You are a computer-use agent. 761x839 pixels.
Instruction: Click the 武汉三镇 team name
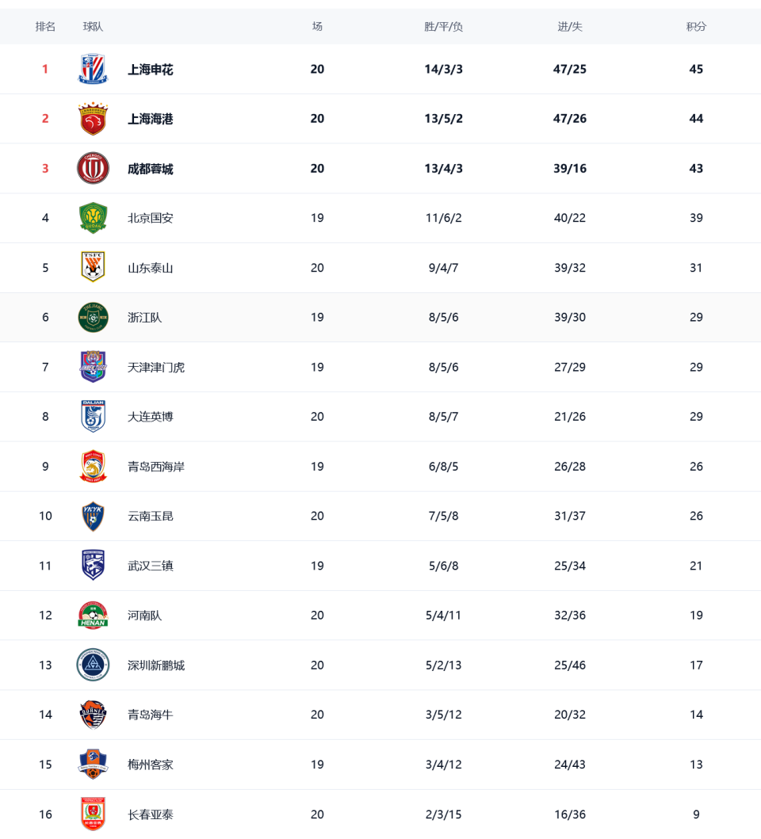coord(150,566)
